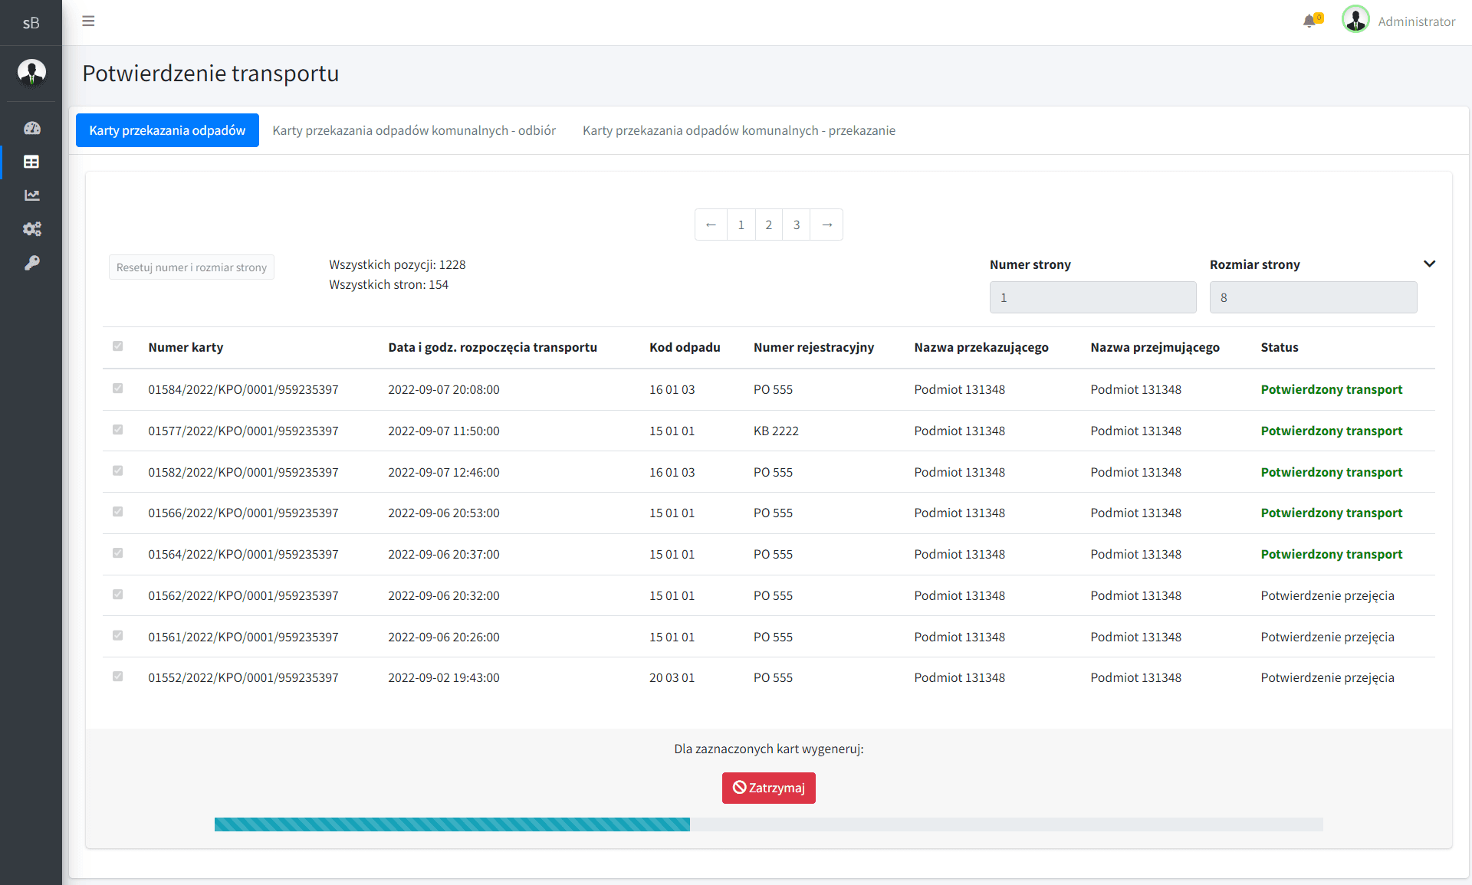
Task: Open the dashboard gauge sidebar icon
Action: point(31,128)
